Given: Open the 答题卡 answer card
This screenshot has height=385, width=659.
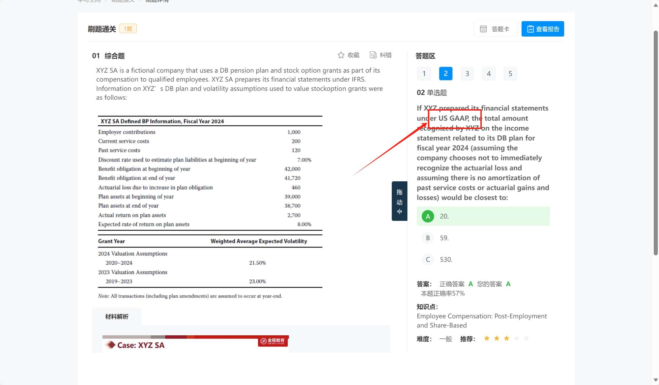Looking at the screenshot, I should [x=495, y=29].
